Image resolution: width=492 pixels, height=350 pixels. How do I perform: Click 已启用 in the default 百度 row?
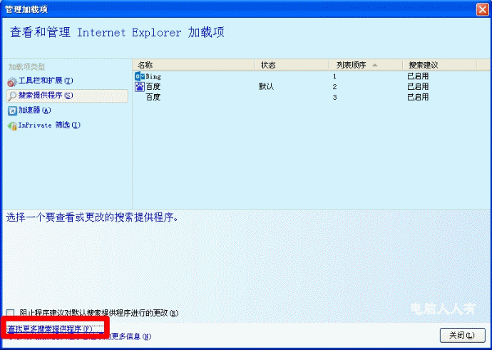[x=418, y=86]
